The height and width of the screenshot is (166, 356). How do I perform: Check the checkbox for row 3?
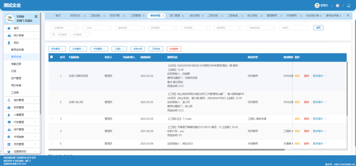click(52, 119)
